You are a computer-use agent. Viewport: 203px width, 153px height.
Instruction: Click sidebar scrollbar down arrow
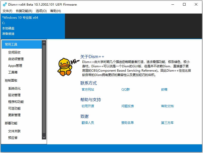44,137
